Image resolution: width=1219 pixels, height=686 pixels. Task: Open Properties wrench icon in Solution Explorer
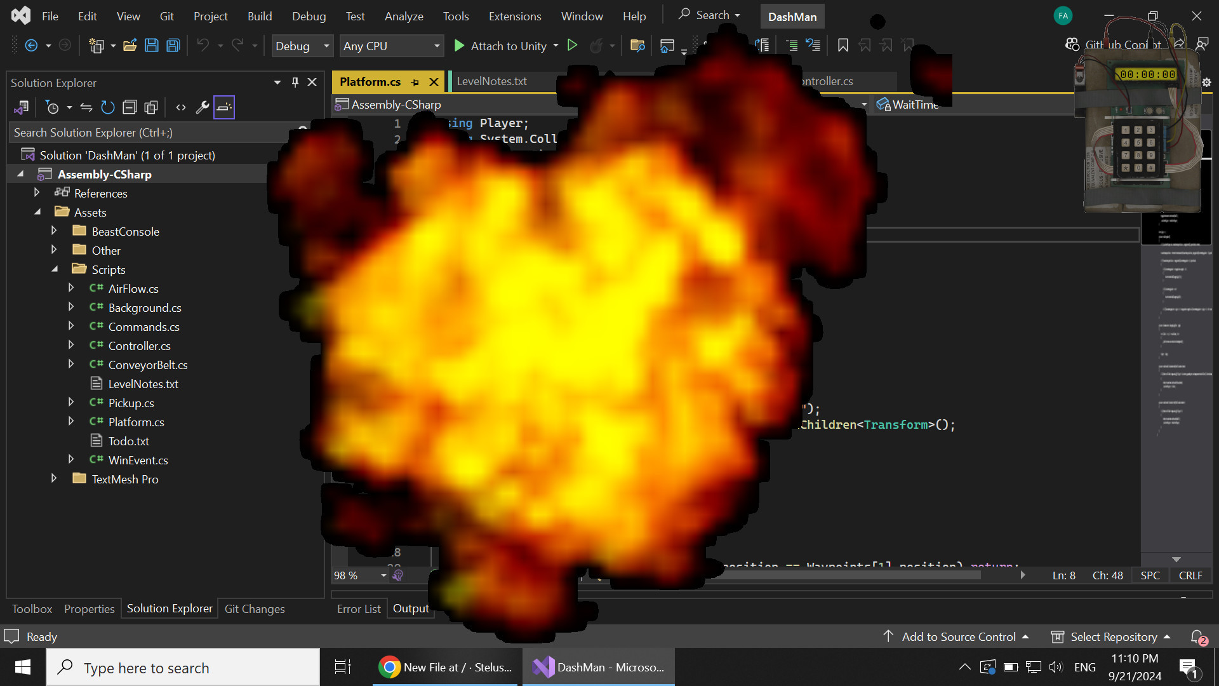click(203, 107)
